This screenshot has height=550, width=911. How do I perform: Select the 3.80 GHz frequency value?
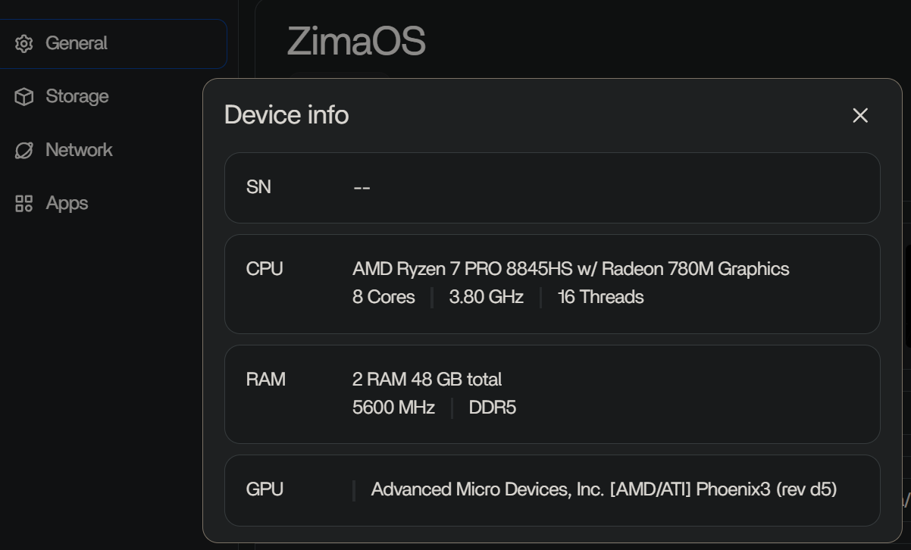486,297
